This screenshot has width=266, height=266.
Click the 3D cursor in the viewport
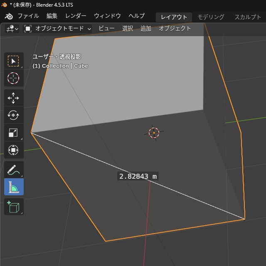tap(154, 133)
